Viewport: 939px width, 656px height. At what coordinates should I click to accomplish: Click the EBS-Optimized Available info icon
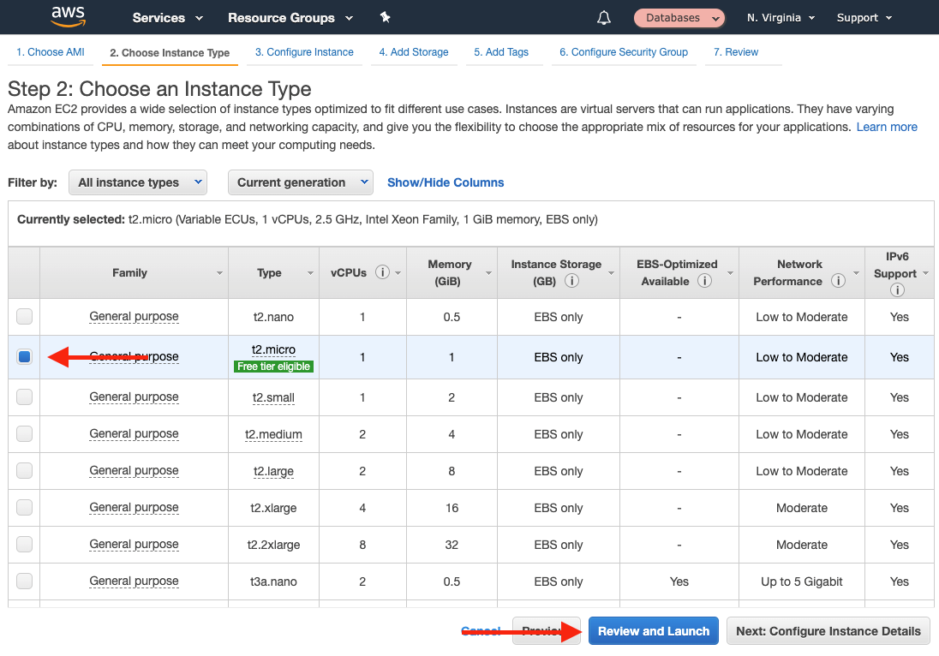point(704,281)
